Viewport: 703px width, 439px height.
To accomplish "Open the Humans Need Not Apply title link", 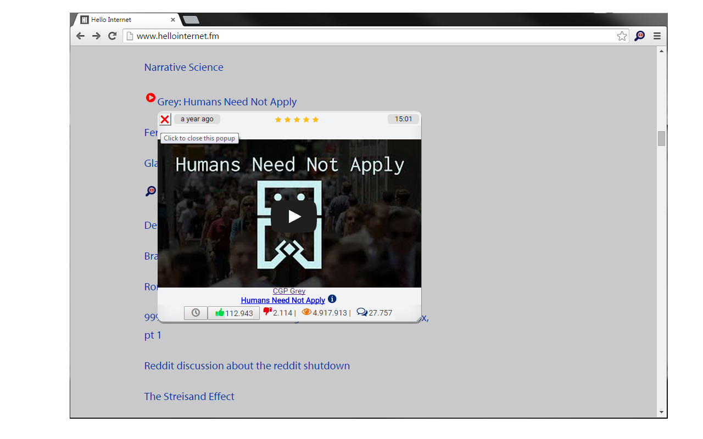I will click(x=283, y=300).
